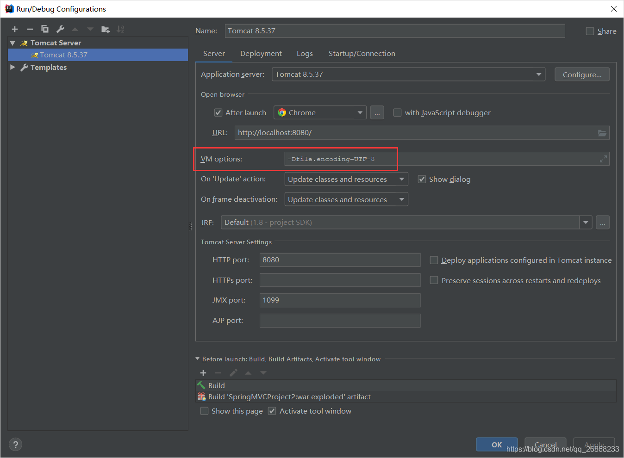Move the before-launch task down

tap(263, 373)
